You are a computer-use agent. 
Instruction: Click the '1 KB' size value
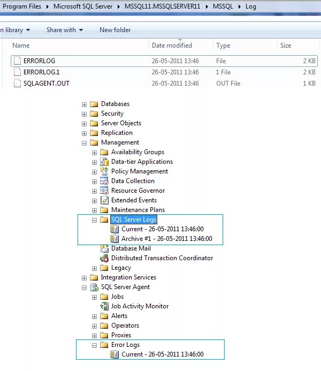309,84
